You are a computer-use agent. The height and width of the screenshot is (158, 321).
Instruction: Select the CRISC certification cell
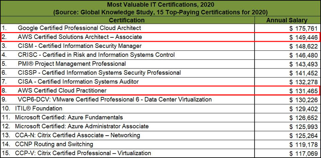(x=127, y=55)
